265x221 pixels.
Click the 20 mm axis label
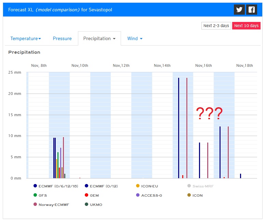(x=15, y=94)
